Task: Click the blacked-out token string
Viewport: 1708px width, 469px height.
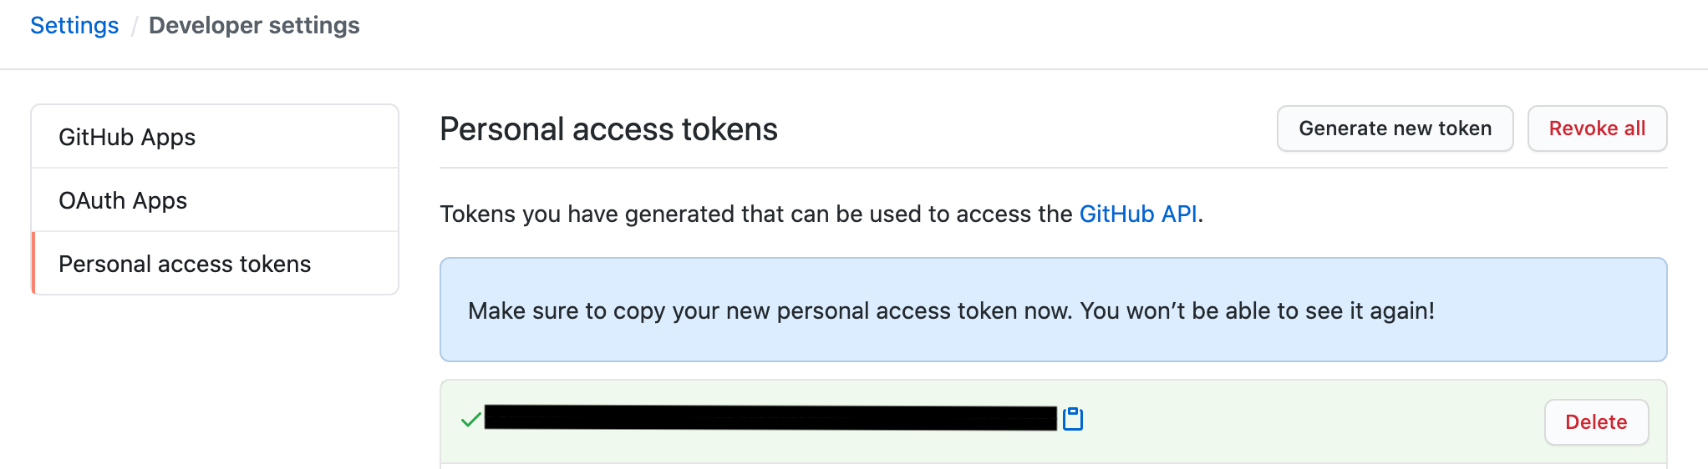Action: click(x=770, y=418)
